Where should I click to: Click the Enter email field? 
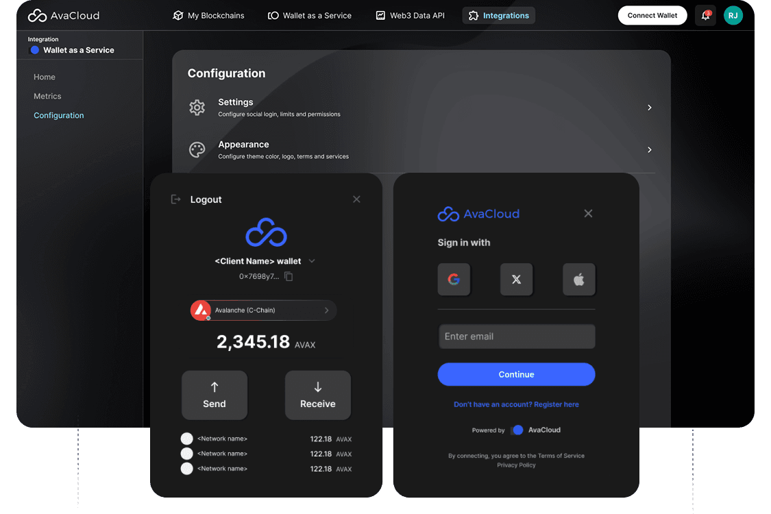coord(516,336)
